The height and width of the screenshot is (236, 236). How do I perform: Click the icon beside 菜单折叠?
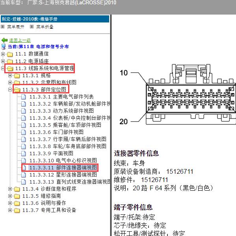(32, 27)
